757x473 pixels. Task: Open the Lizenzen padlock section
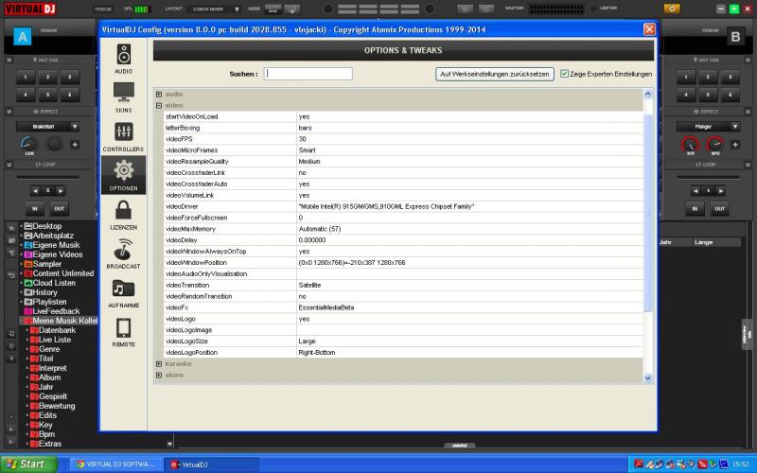coord(123,215)
